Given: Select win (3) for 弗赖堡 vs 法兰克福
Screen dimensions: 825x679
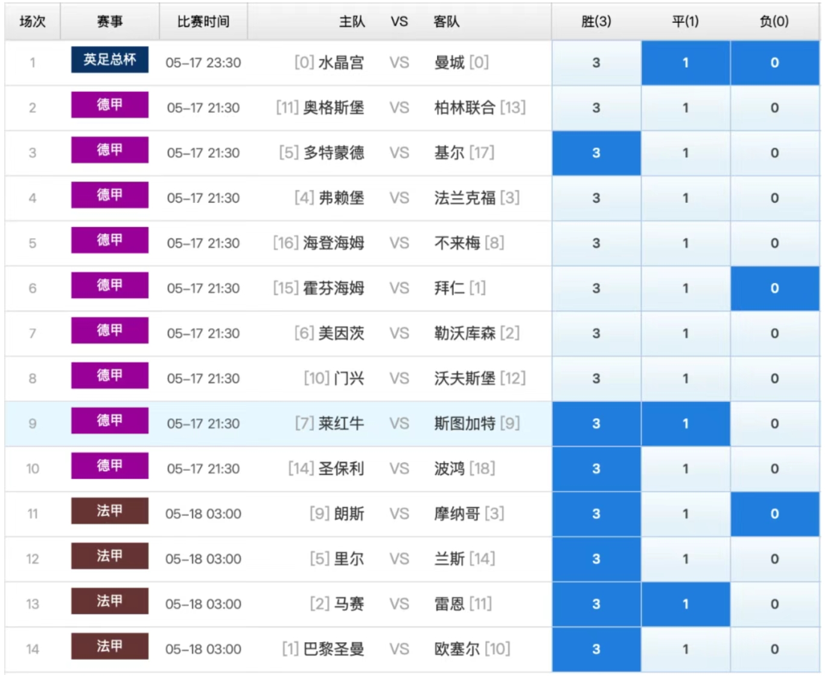Looking at the screenshot, I should [596, 198].
